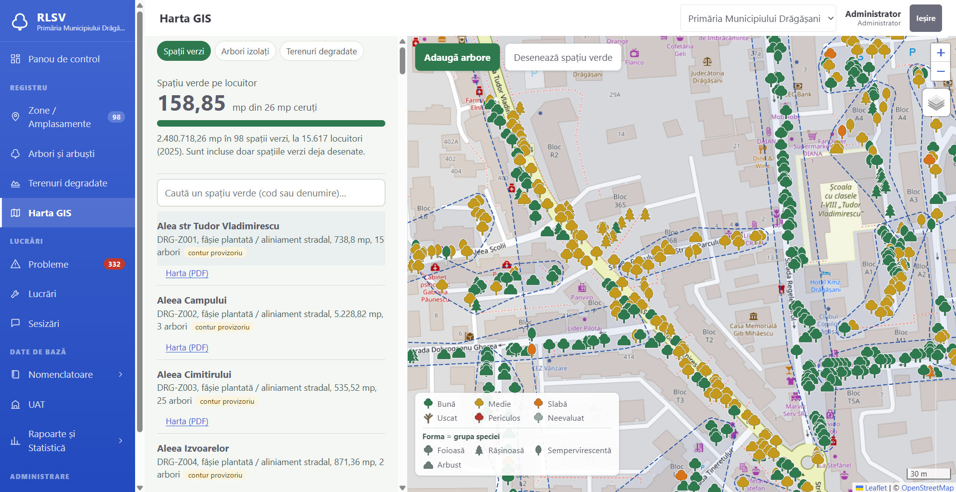
Task: Click the Nomenclatoare book icon
Action: [15, 374]
